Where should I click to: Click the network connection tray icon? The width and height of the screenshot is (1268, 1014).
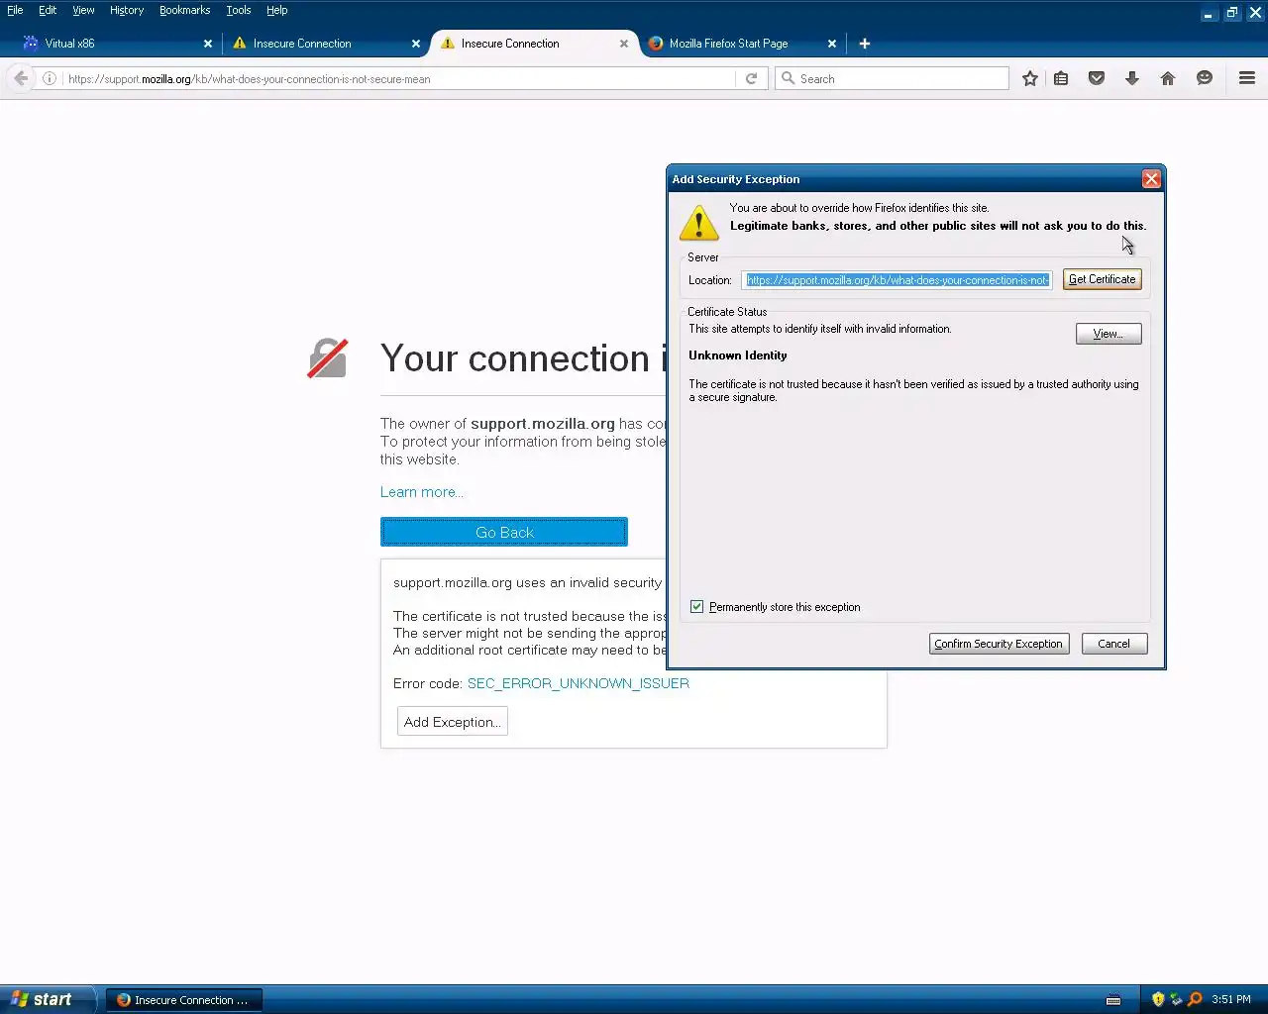1176,999
